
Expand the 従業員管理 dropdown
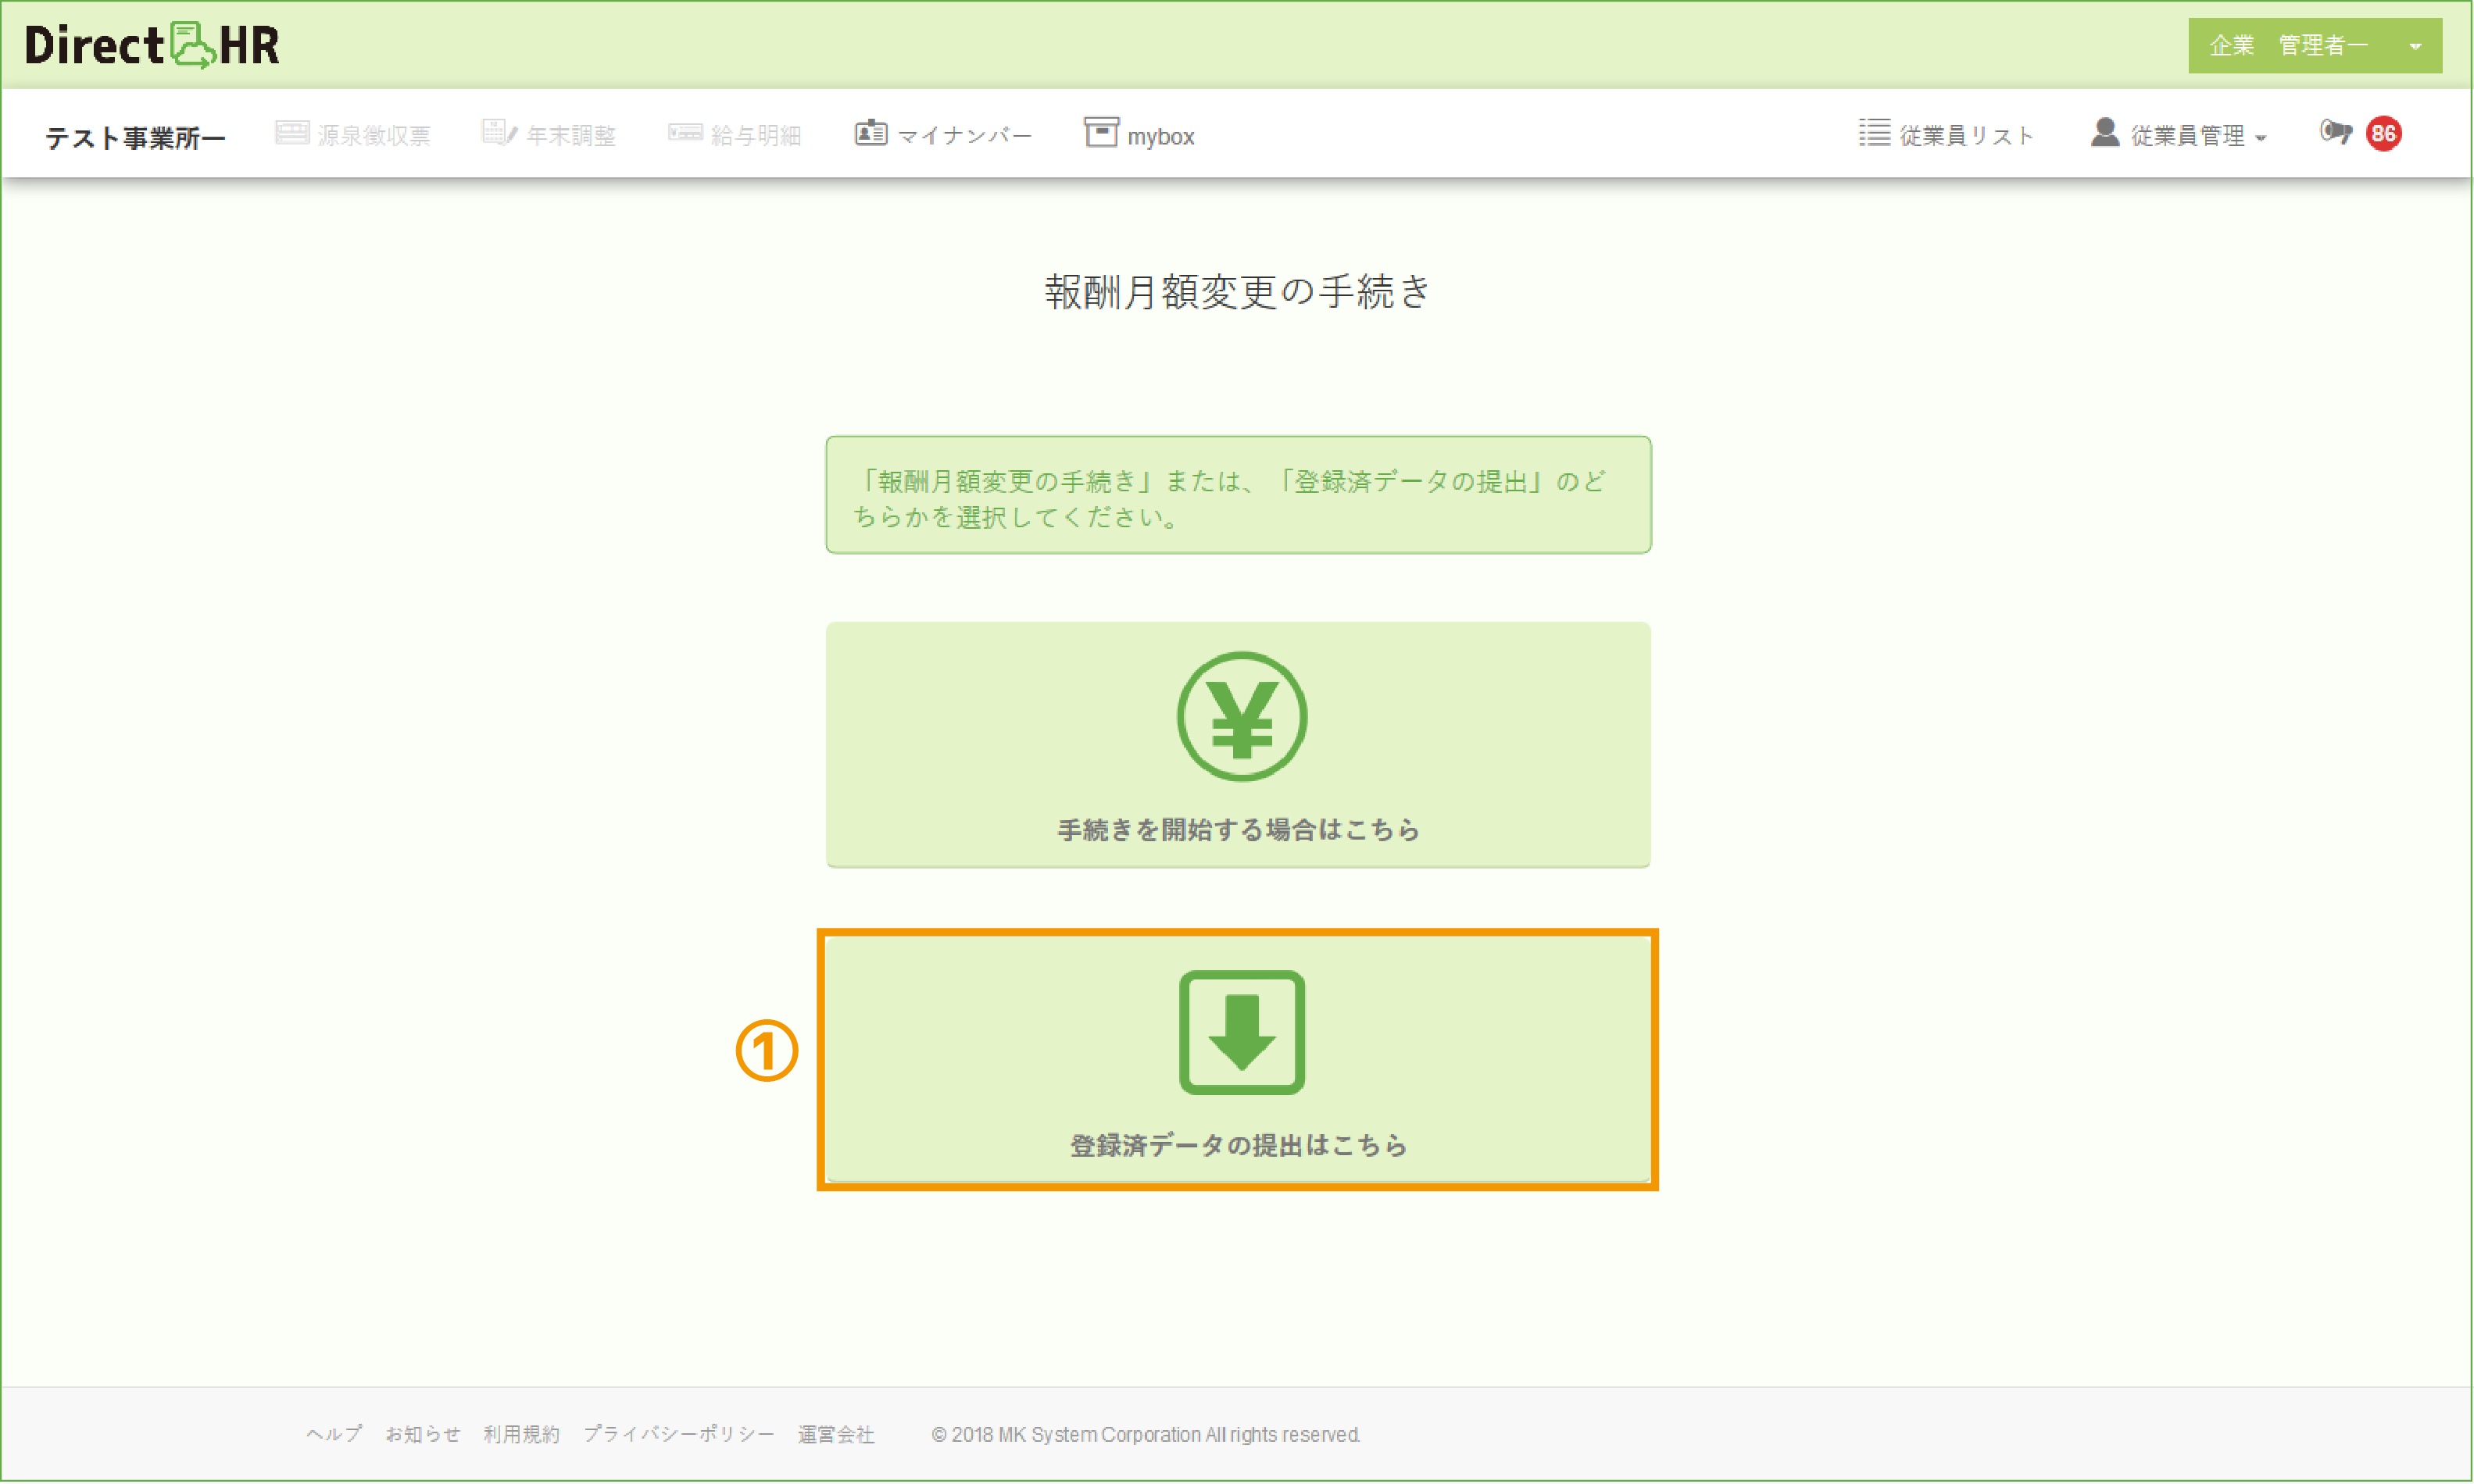coord(2178,134)
